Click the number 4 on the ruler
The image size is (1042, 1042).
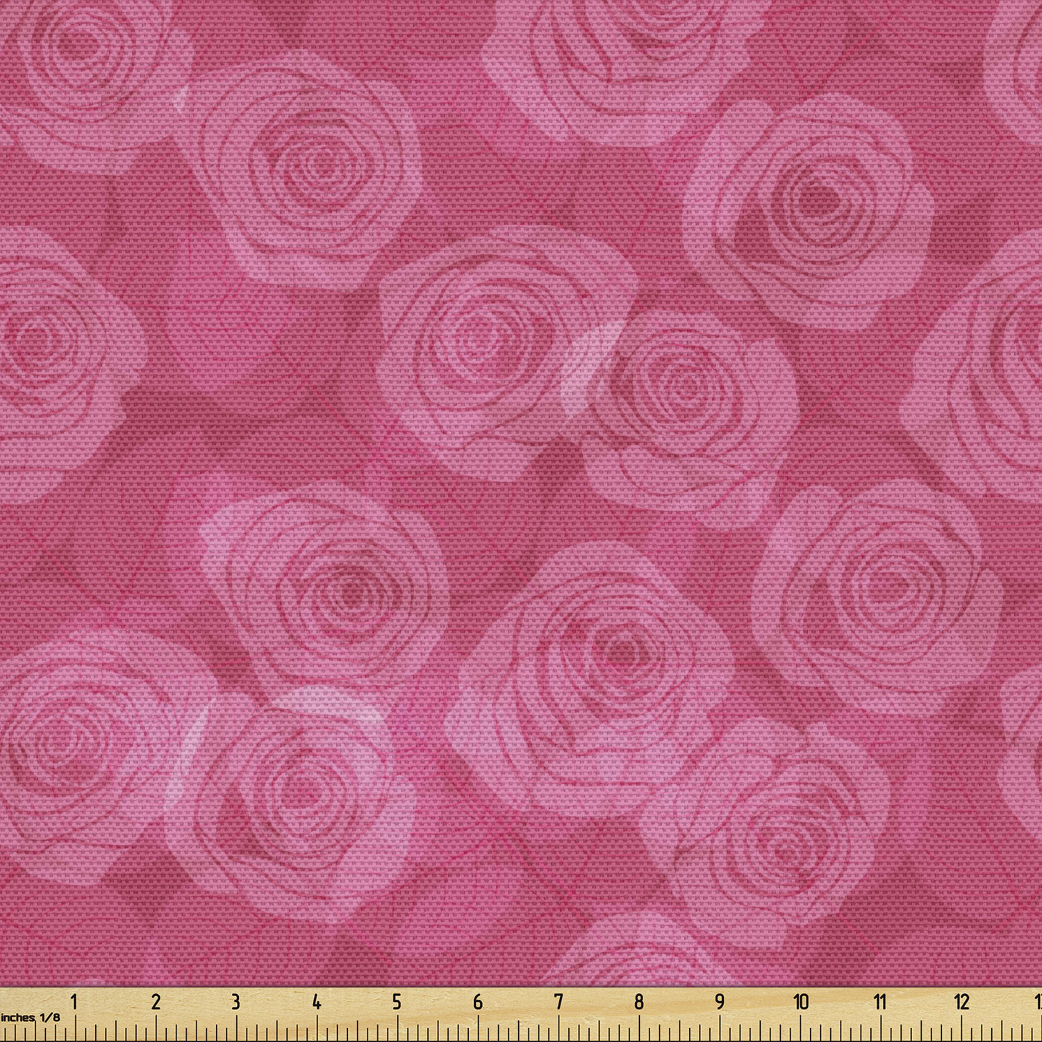(317, 1002)
